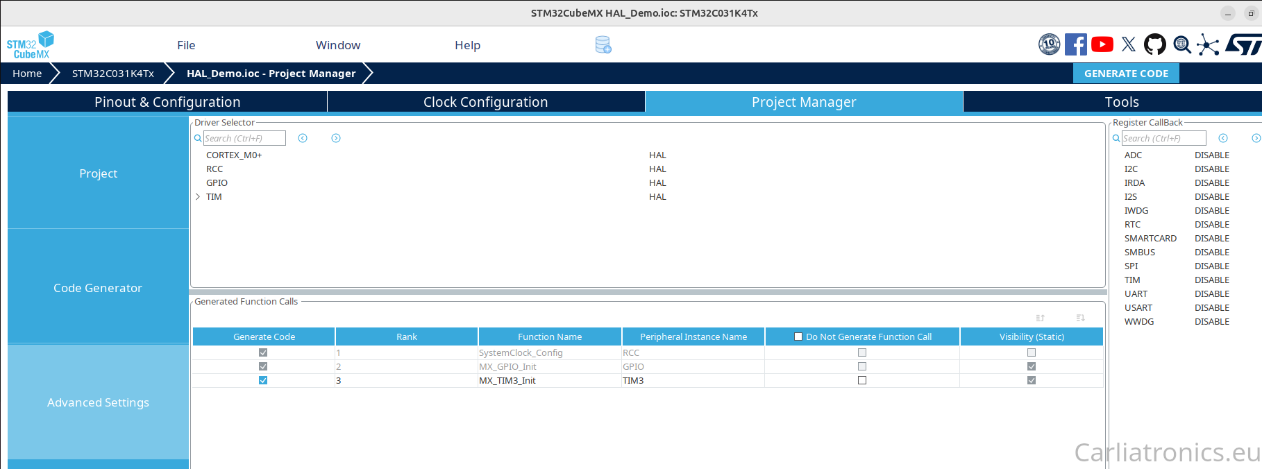Go to Home breadcrumb
1262x469 pixels.
[27, 74]
